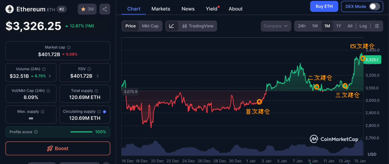Add Ethereum to watchlist via star button
Viewport: 389px width, 164px height.
coord(87,9)
